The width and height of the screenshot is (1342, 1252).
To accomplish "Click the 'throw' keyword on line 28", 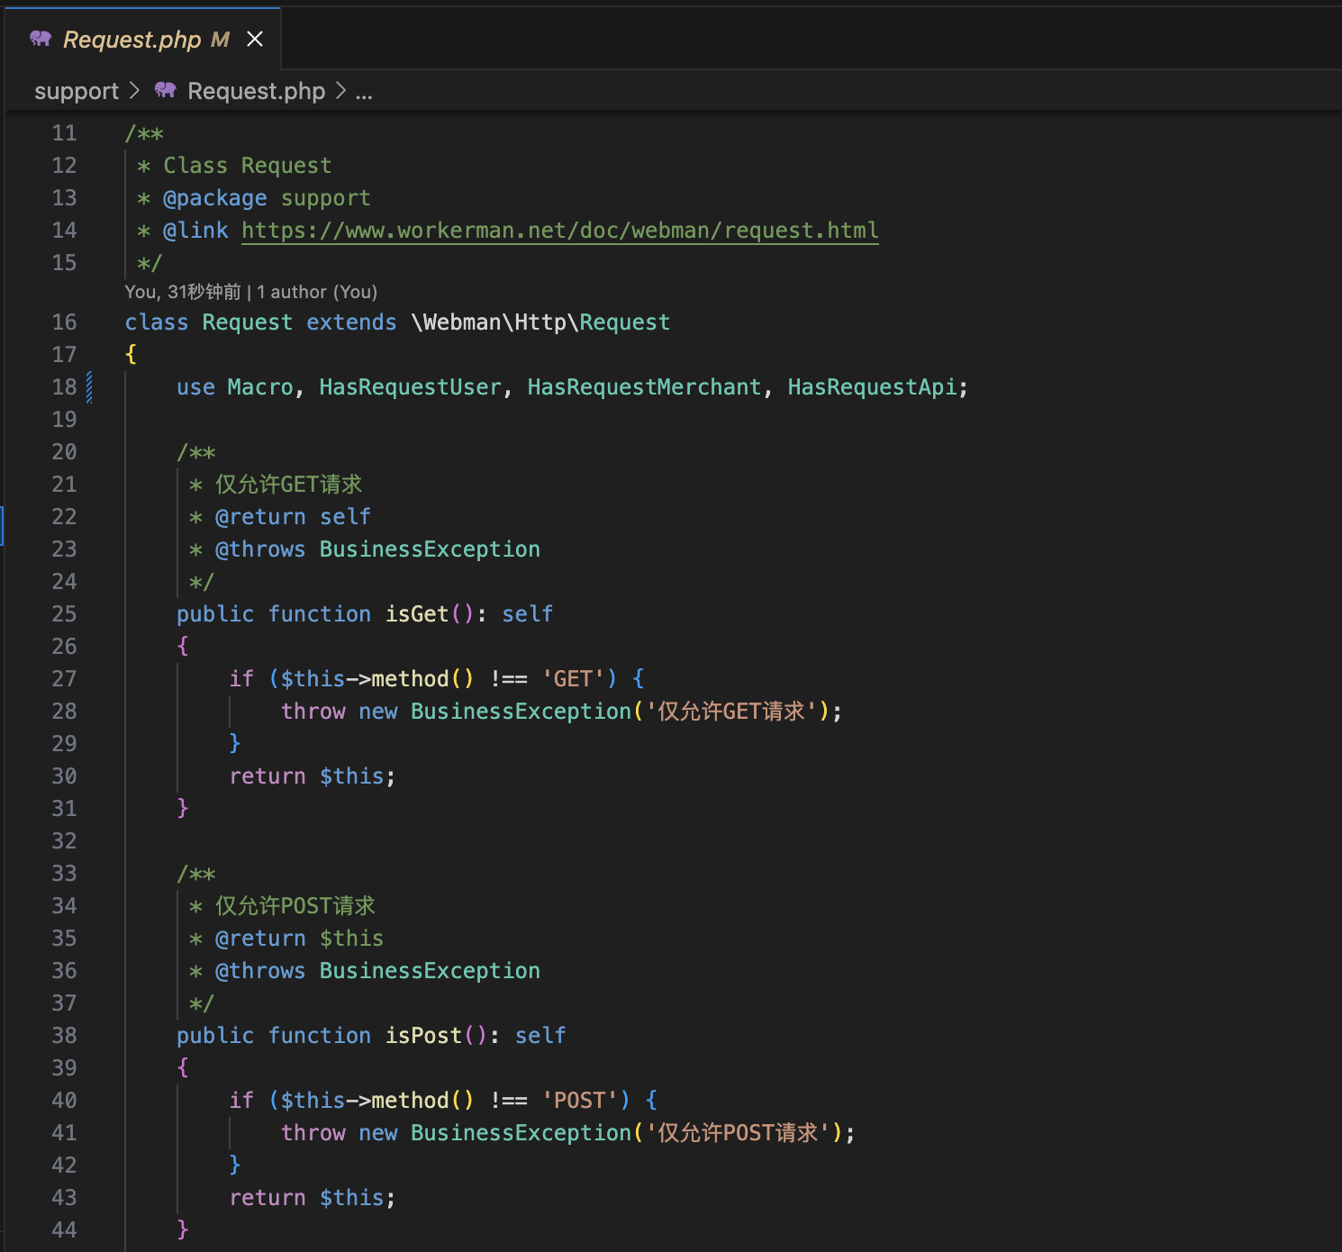I will click(x=313, y=712).
